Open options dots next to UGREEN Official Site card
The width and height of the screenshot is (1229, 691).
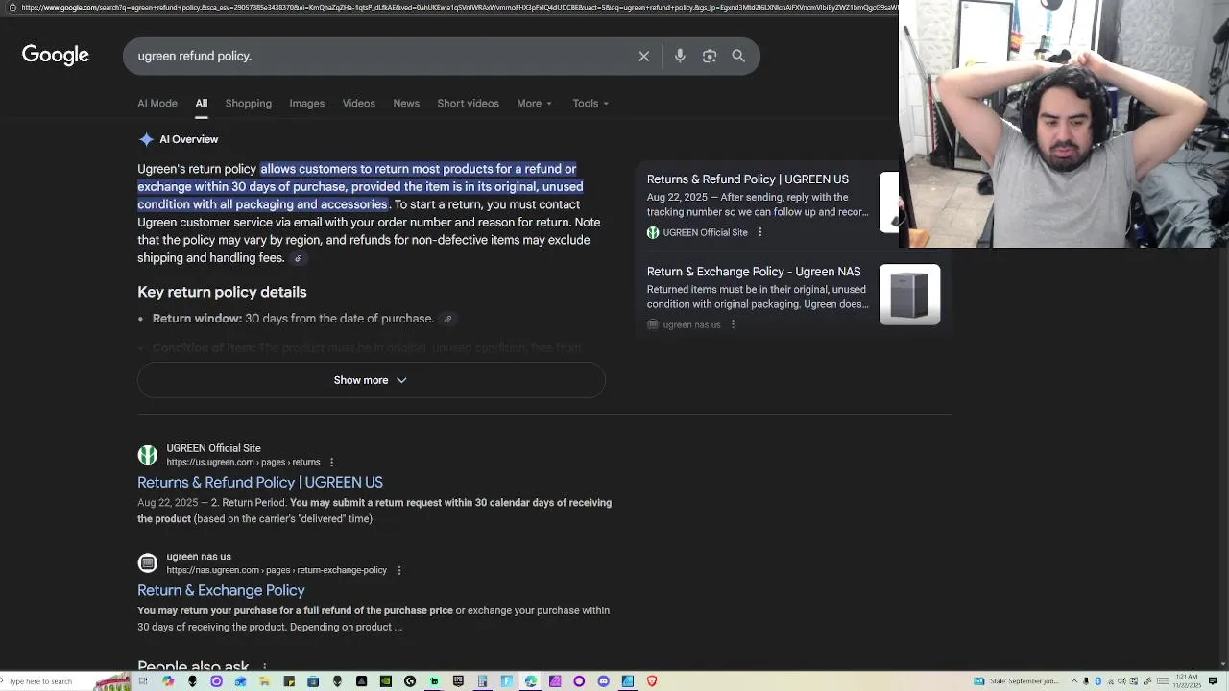[759, 232]
